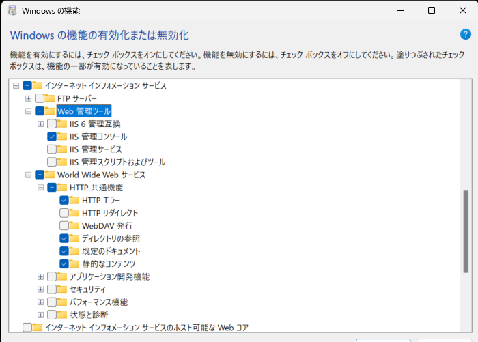The height and width of the screenshot is (342, 478).
Task: Click folder icon beside IIS 管理サービス
Action: point(61,149)
